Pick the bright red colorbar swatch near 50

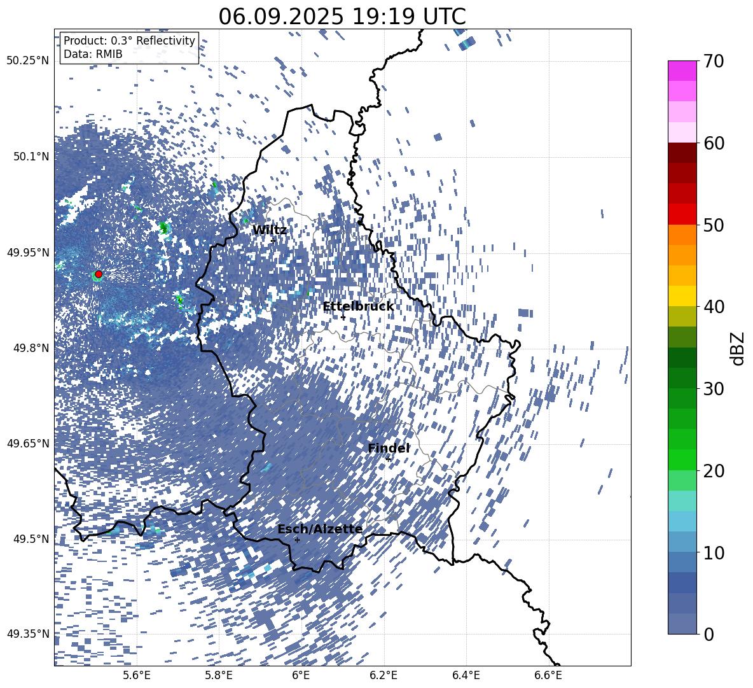682,214
